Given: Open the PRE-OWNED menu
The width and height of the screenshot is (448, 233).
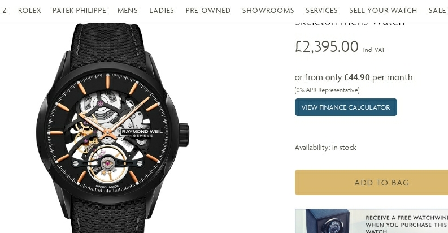Looking at the screenshot, I should pos(208,11).
